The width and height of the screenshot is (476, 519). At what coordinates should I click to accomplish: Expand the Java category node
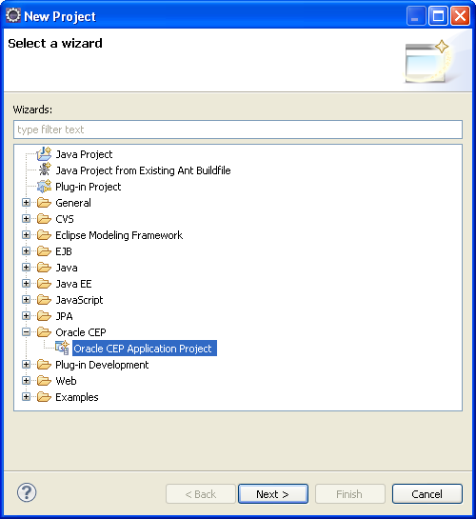click(26, 268)
